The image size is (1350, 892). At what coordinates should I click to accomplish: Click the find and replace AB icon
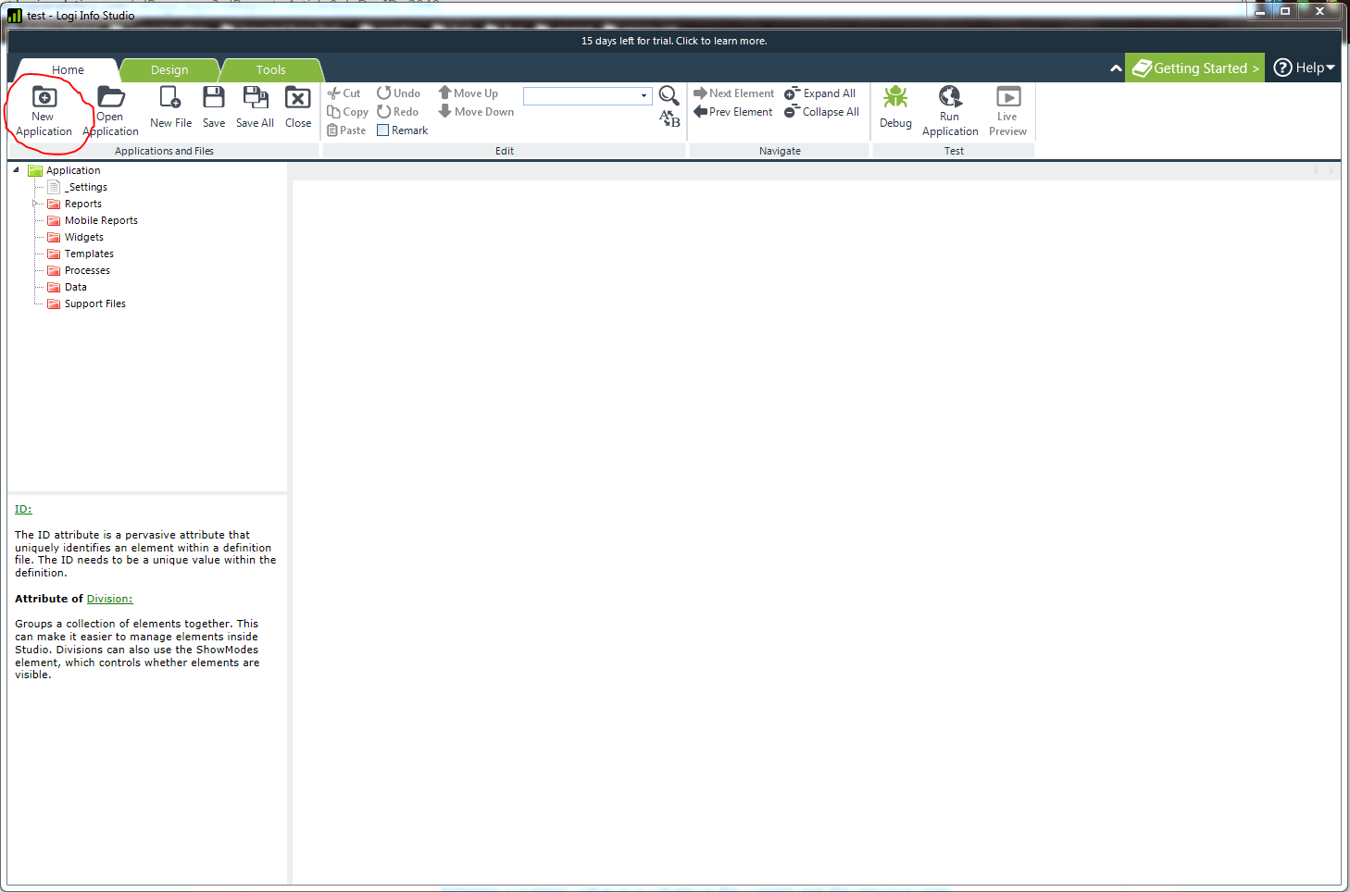(x=669, y=118)
